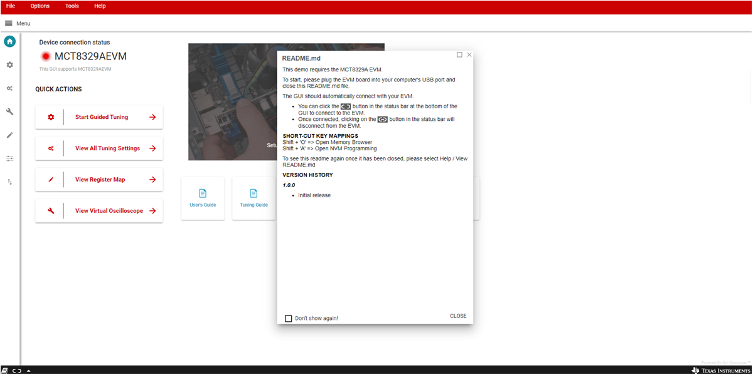Select the up-down arrows icon in the sidebar

point(9,182)
